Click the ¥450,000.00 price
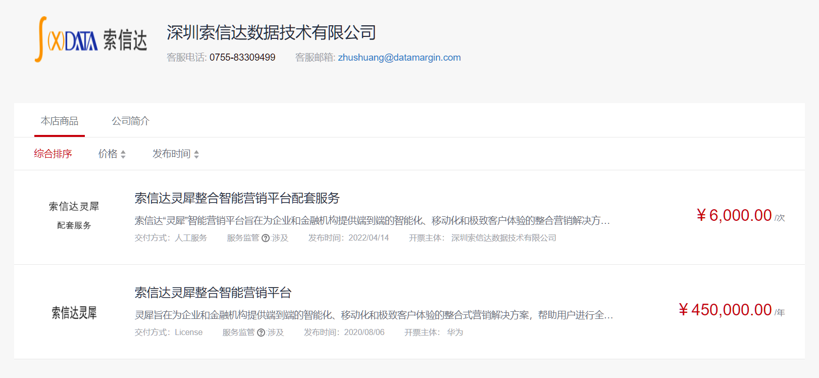Screen dimensions: 819x378 coord(725,310)
